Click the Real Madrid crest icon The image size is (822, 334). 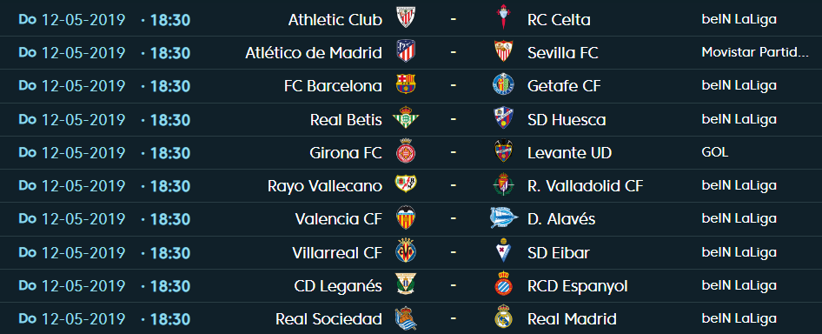tap(503, 317)
